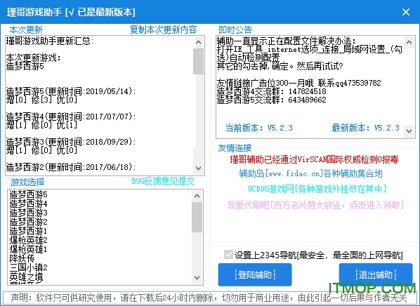
Task: Select 爆枪英雄2 in game list
Action: (x=28, y=240)
